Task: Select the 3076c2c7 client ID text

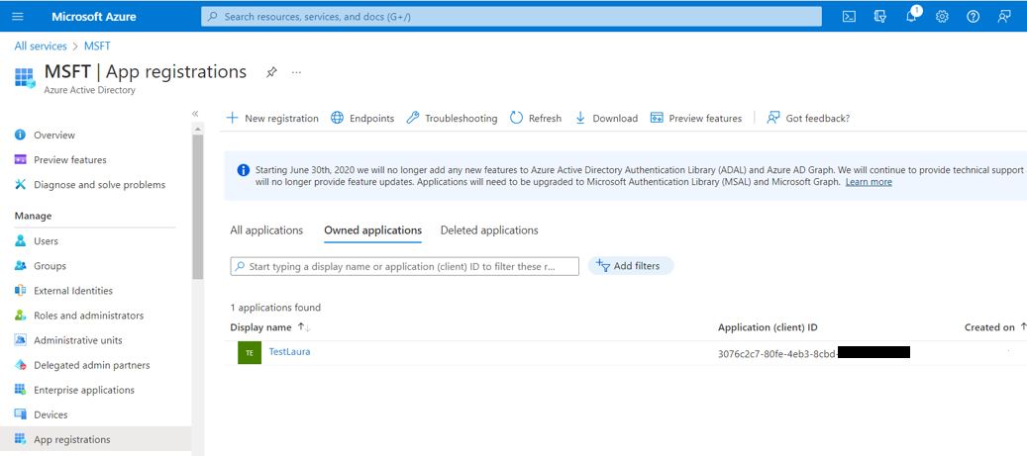Action: 777,353
